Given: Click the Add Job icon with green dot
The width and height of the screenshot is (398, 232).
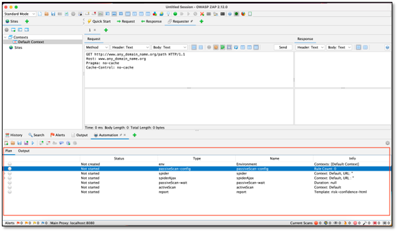Looking at the screenshot, I should click(41, 143).
